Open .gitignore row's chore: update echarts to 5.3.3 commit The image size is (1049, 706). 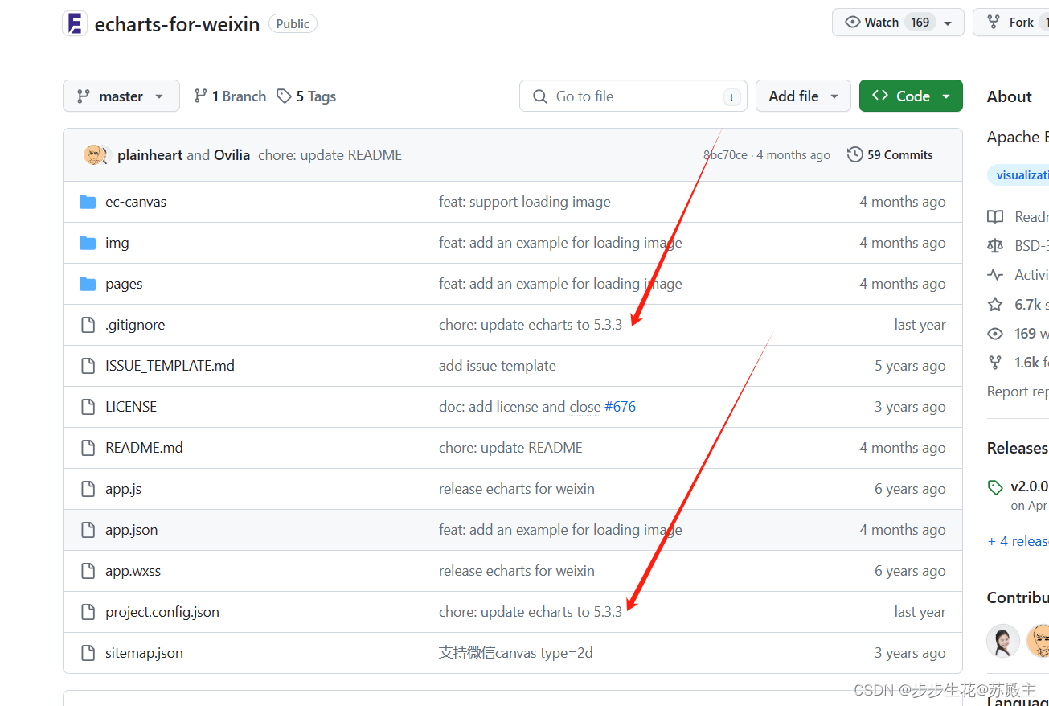[530, 325]
